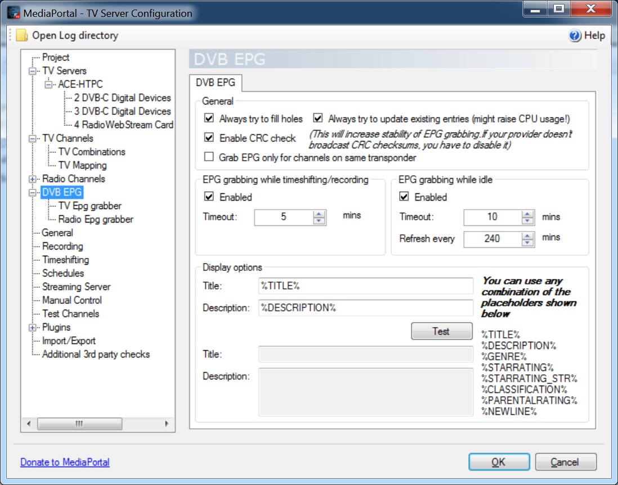Open Test Channels in the tree
The image size is (618, 485).
70,314
